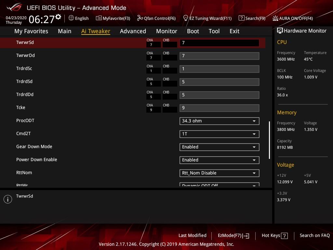Click MyFavorite(F3) label

[x=116, y=18]
